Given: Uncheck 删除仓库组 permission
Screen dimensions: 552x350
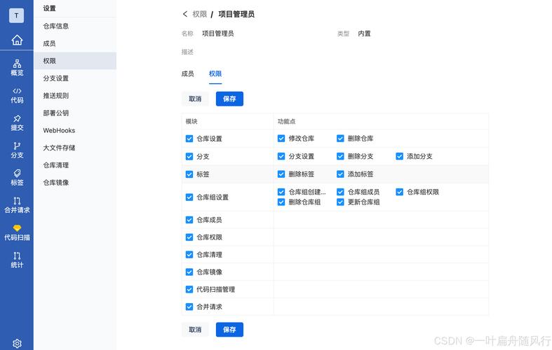Looking at the screenshot, I should [x=281, y=202].
